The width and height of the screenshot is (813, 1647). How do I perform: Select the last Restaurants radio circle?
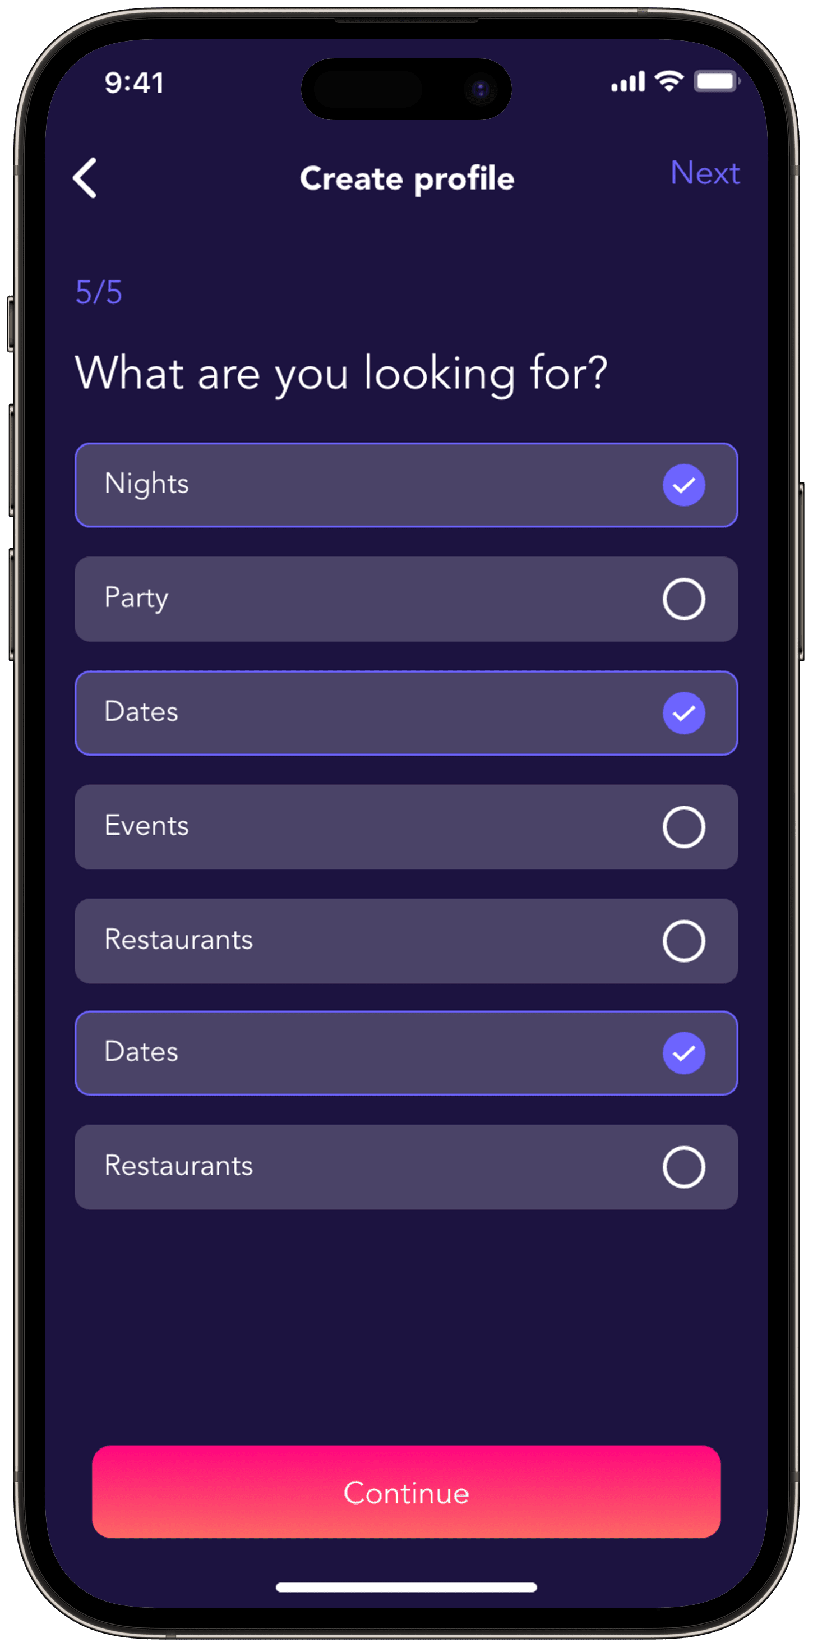[x=683, y=1167]
